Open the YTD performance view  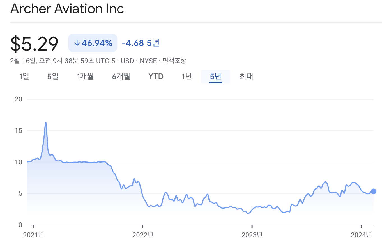[156, 76]
